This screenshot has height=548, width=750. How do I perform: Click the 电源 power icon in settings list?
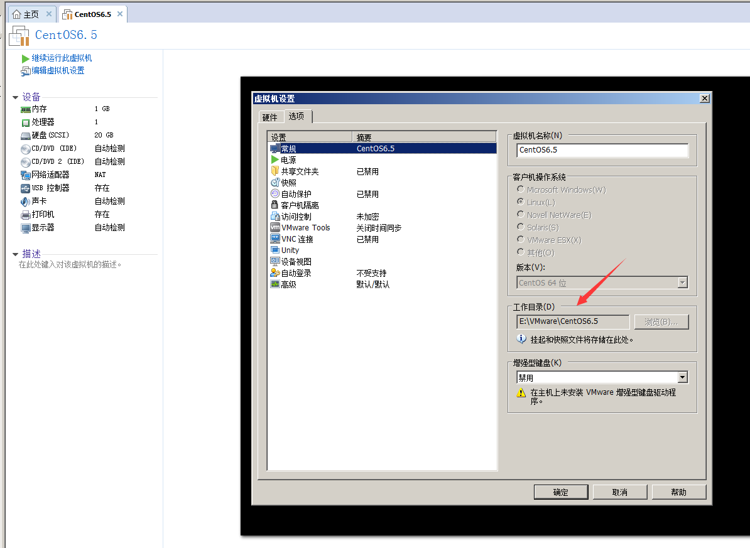tap(275, 159)
